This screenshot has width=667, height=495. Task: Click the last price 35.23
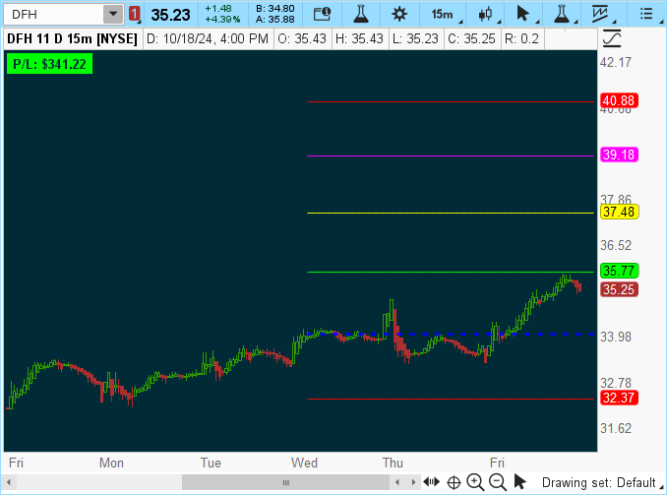point(170,15)
